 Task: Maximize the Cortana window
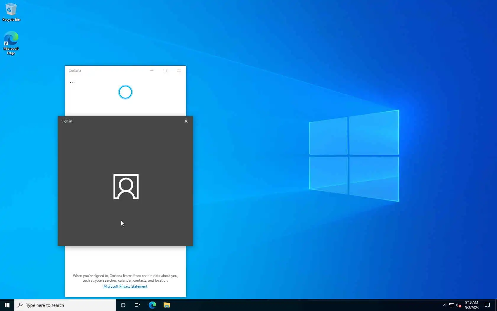165,70
